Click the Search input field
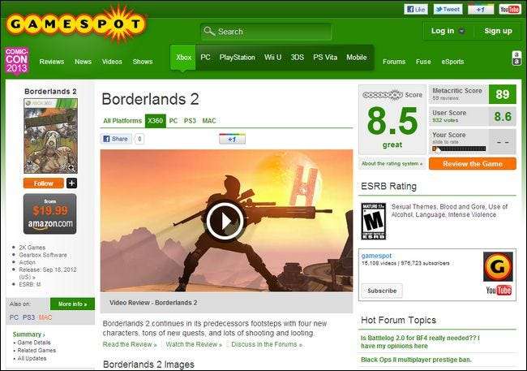This screenshot has height=371, width=527. coord(266,32)
